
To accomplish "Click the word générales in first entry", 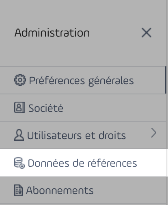I will (111, 81).
